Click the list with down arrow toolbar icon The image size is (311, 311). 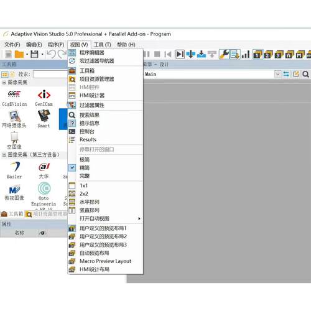235,54
